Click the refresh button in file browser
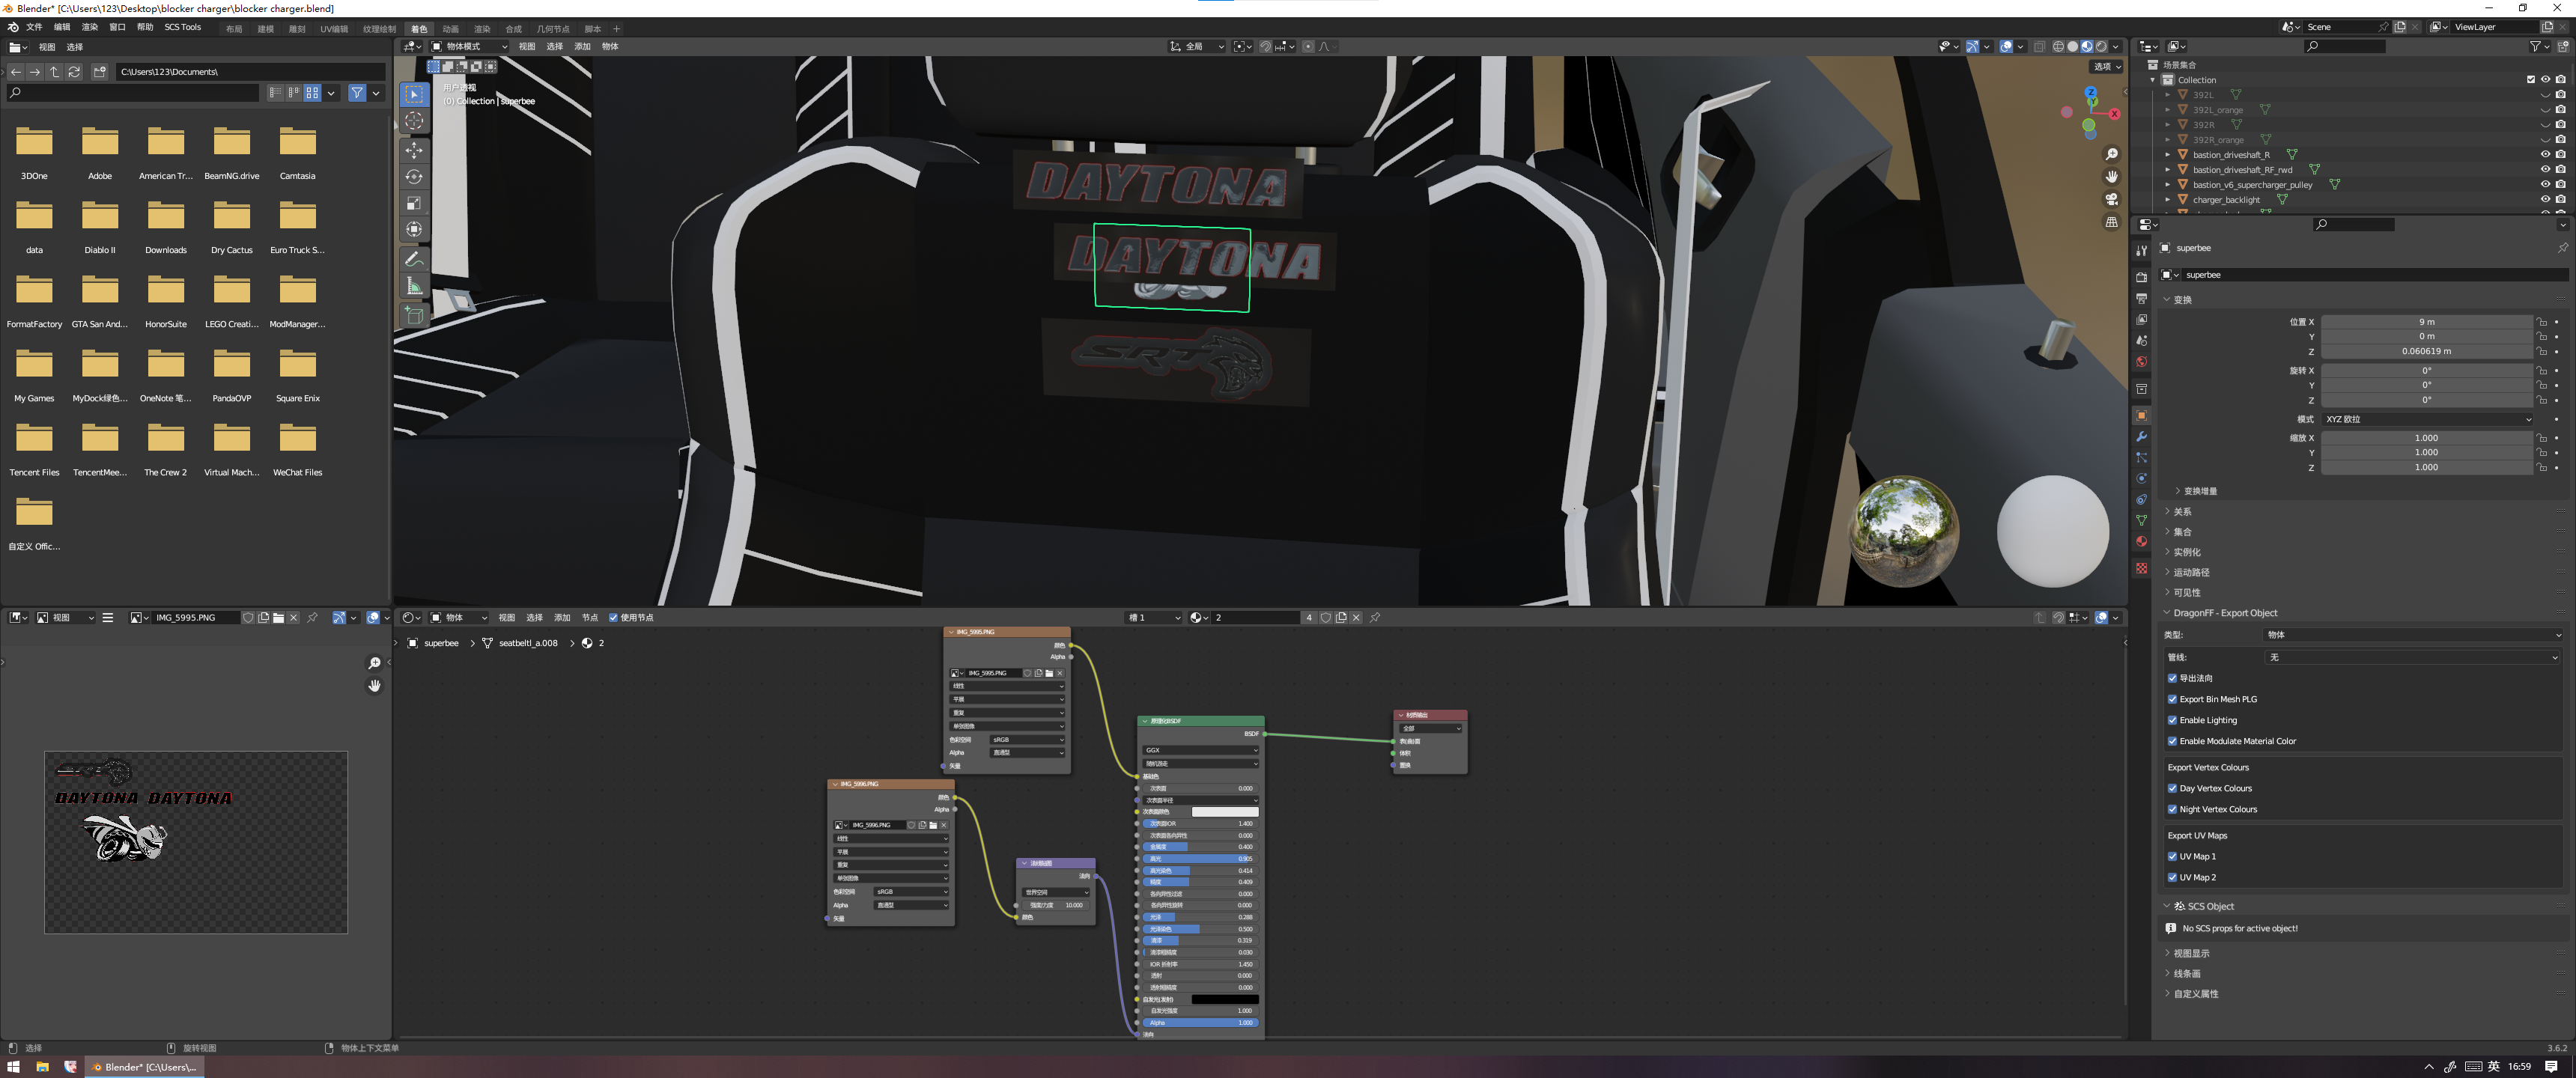 (74, 72)
